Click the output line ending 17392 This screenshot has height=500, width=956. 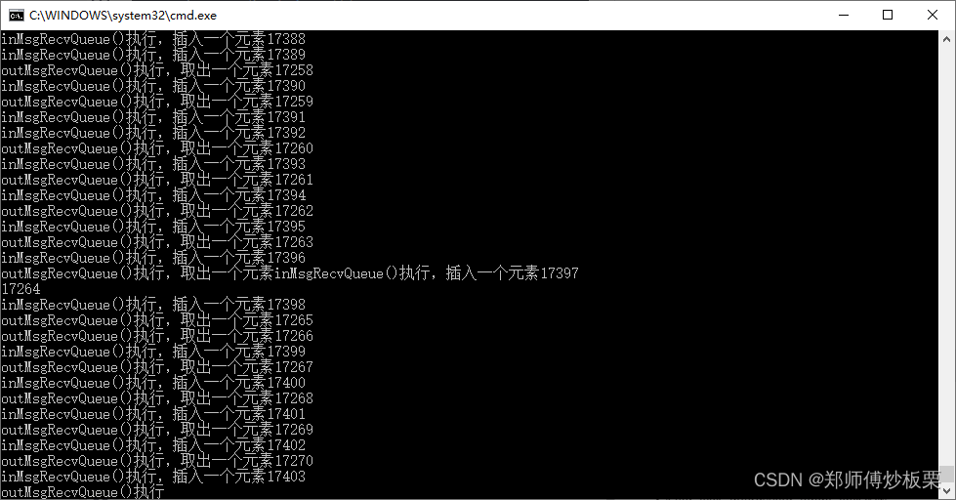tap(153, 133)
